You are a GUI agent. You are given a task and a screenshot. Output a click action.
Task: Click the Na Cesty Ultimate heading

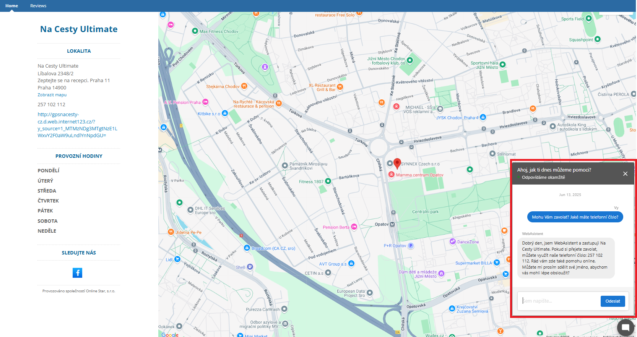[x=79, y=29]
